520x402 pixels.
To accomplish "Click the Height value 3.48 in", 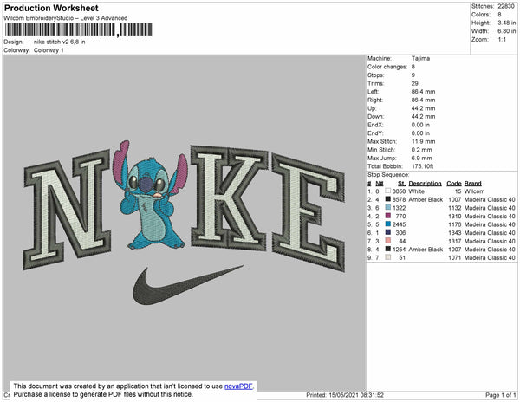I will click(506, 23).
